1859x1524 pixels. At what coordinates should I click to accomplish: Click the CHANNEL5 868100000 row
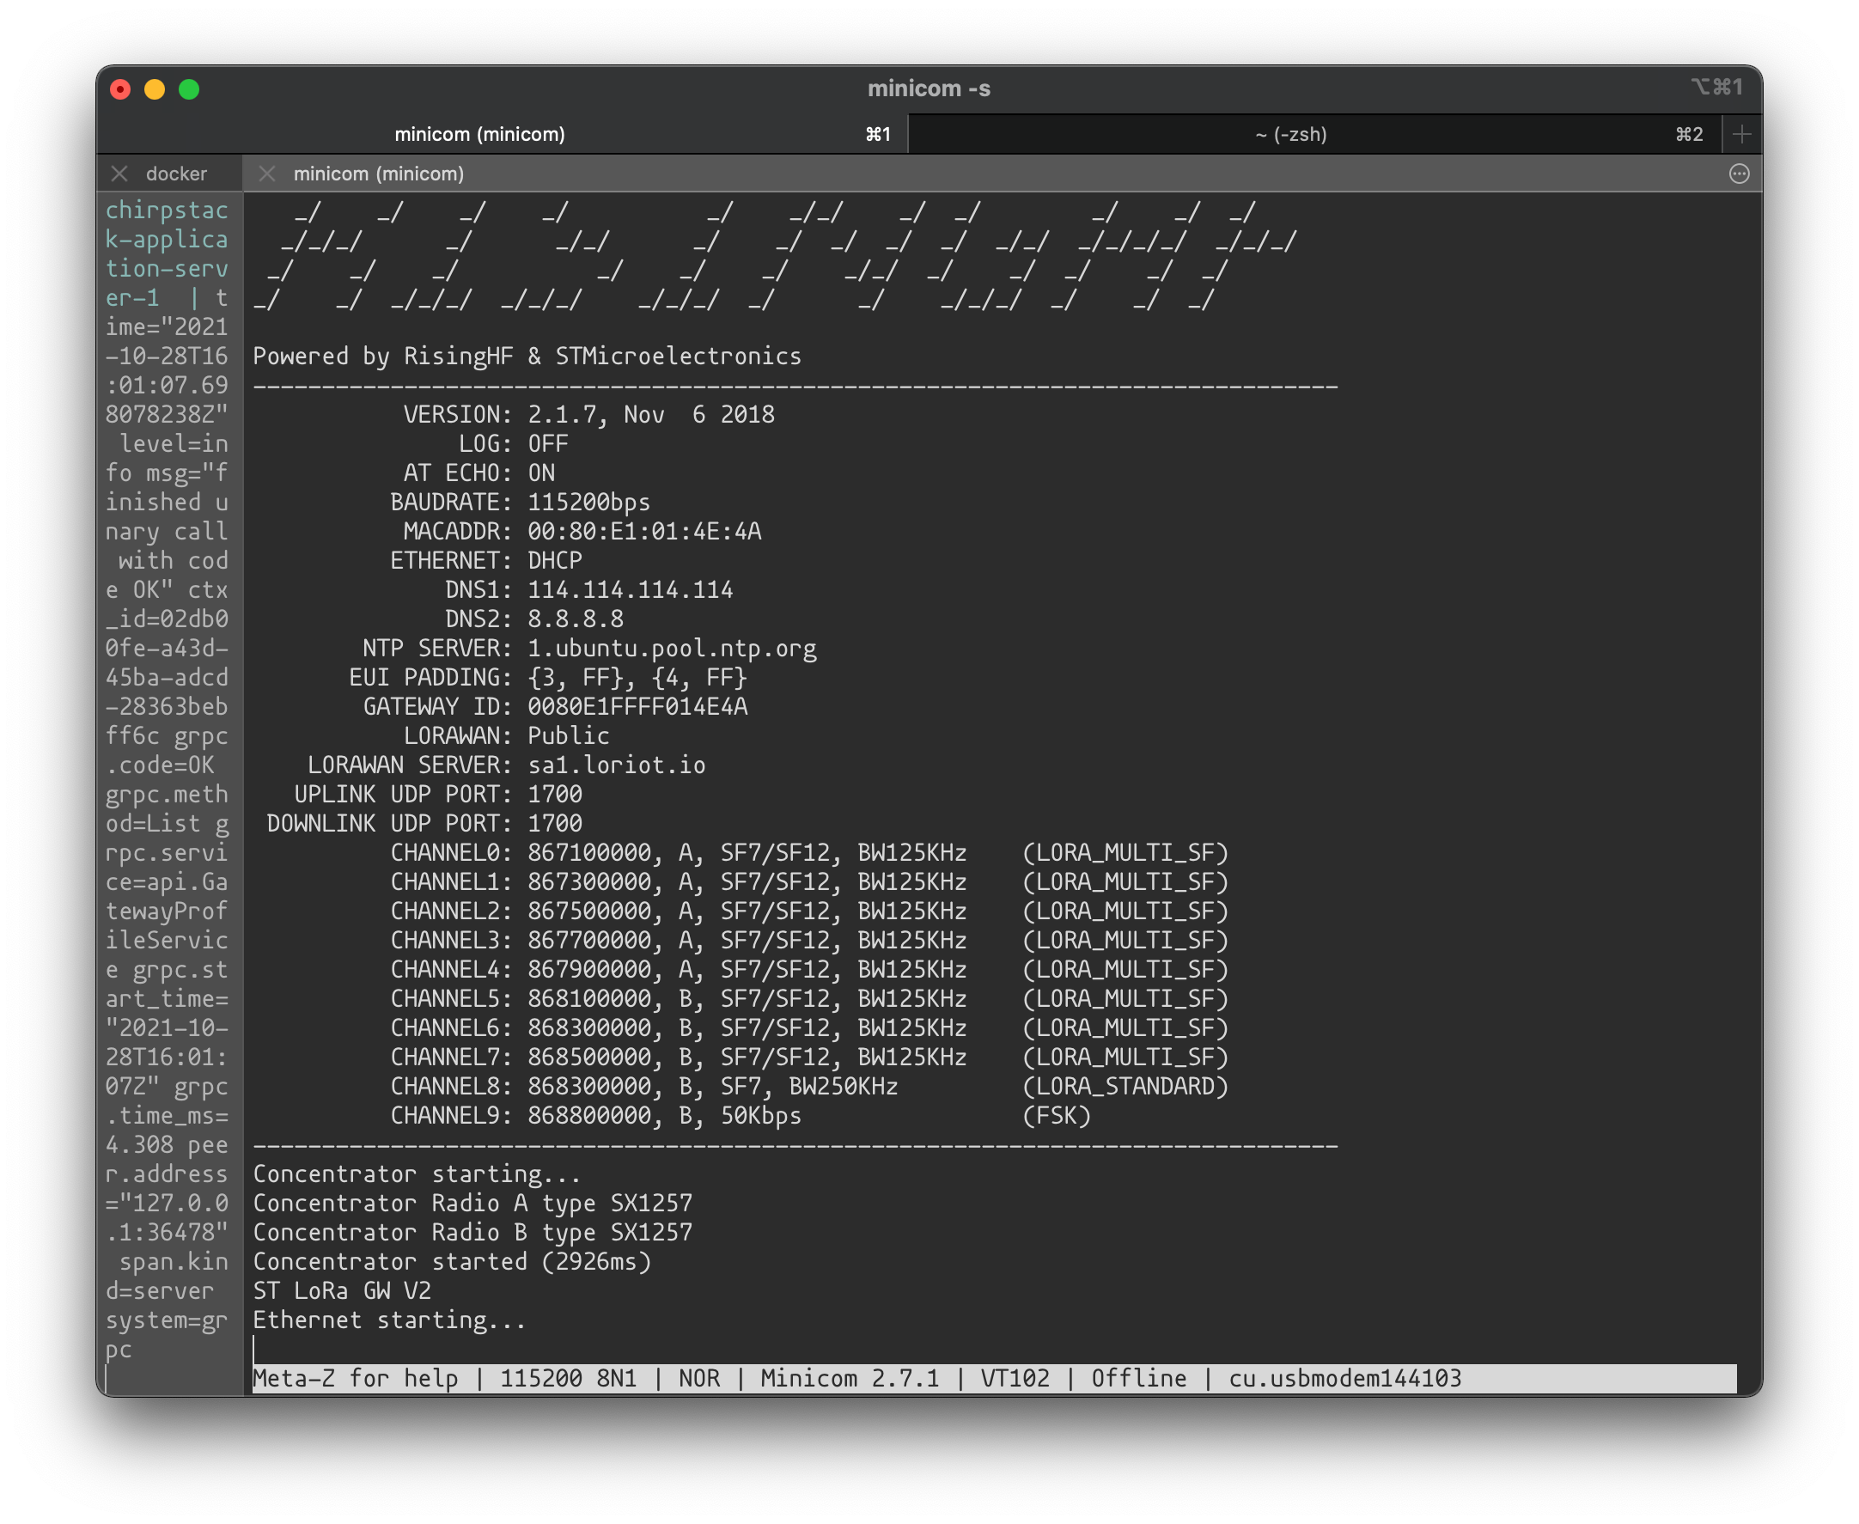coord(809,999)
